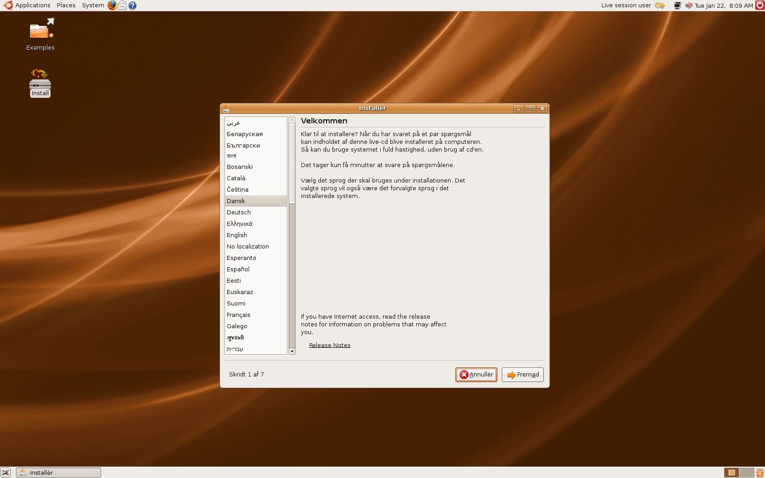Launch the Evolution mail icon in the top panel
This screenshot has height=478, width=765.
click(122, 5)
